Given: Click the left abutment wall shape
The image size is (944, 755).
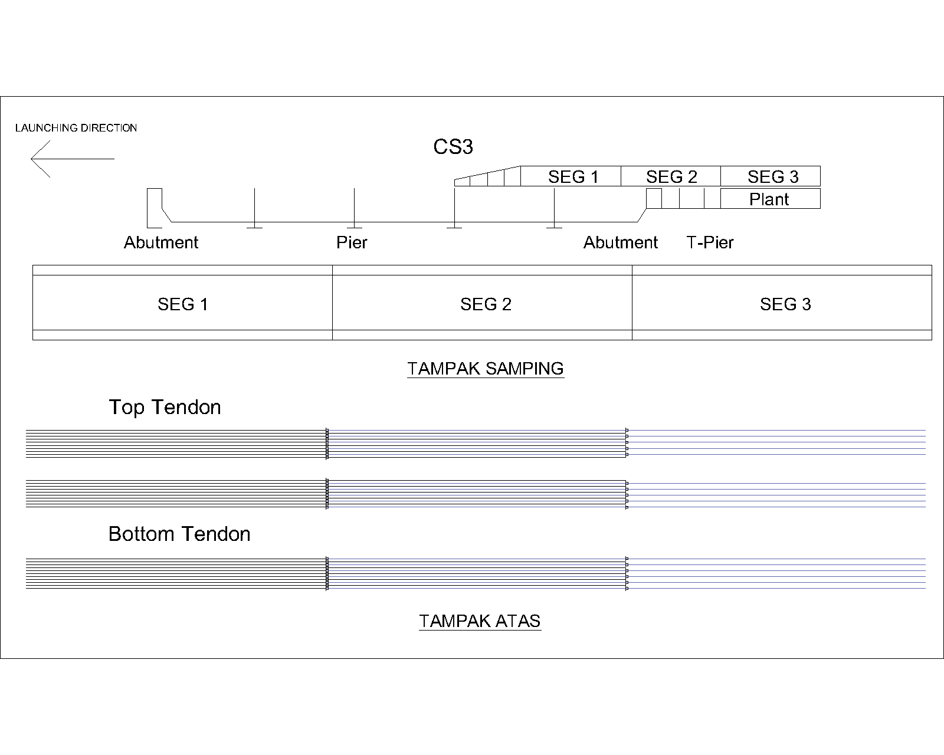Looking at the screenshot, I should point(155,208).
